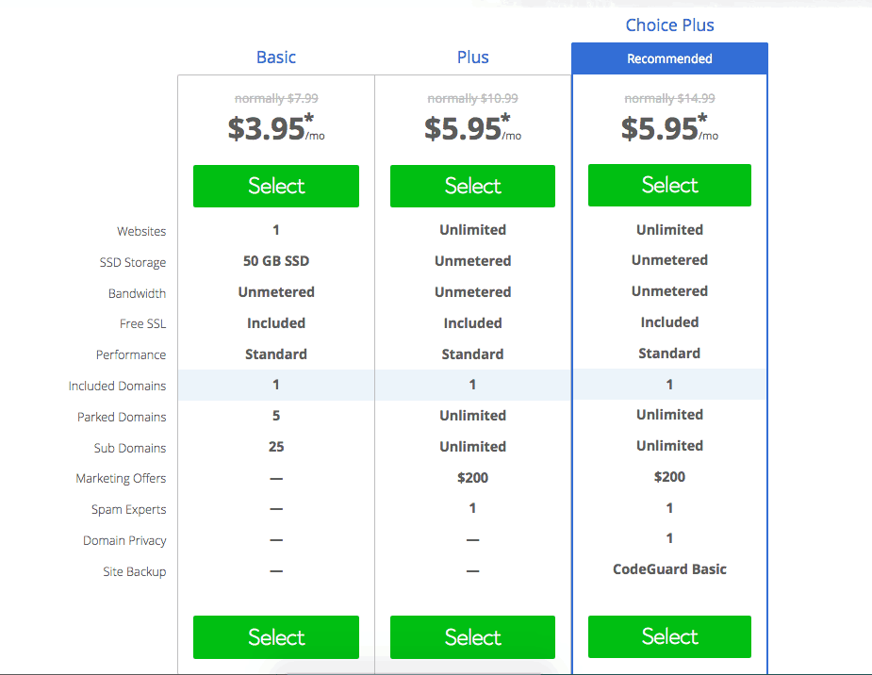The height and width of the screenshot is (675, 872).
Task: Open the Basic plan heading link
Action: point(276,58)
